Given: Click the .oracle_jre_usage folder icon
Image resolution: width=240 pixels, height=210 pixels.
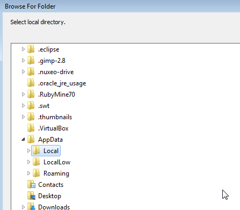Looking at the screenshot, I should click(31, 83).
